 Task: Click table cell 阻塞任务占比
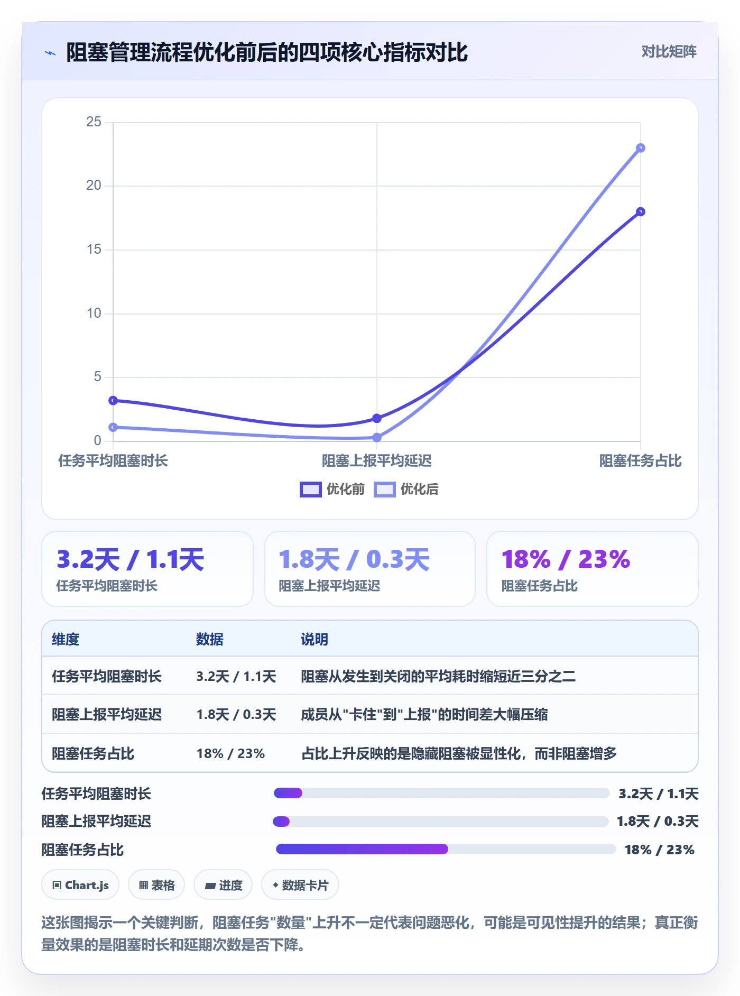(x=93, y=753)
